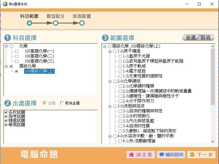The height and width of the screenshot is (164, 219).
Task: Select the 107基礎化學(一) tree row label
Action: point(39,51)
